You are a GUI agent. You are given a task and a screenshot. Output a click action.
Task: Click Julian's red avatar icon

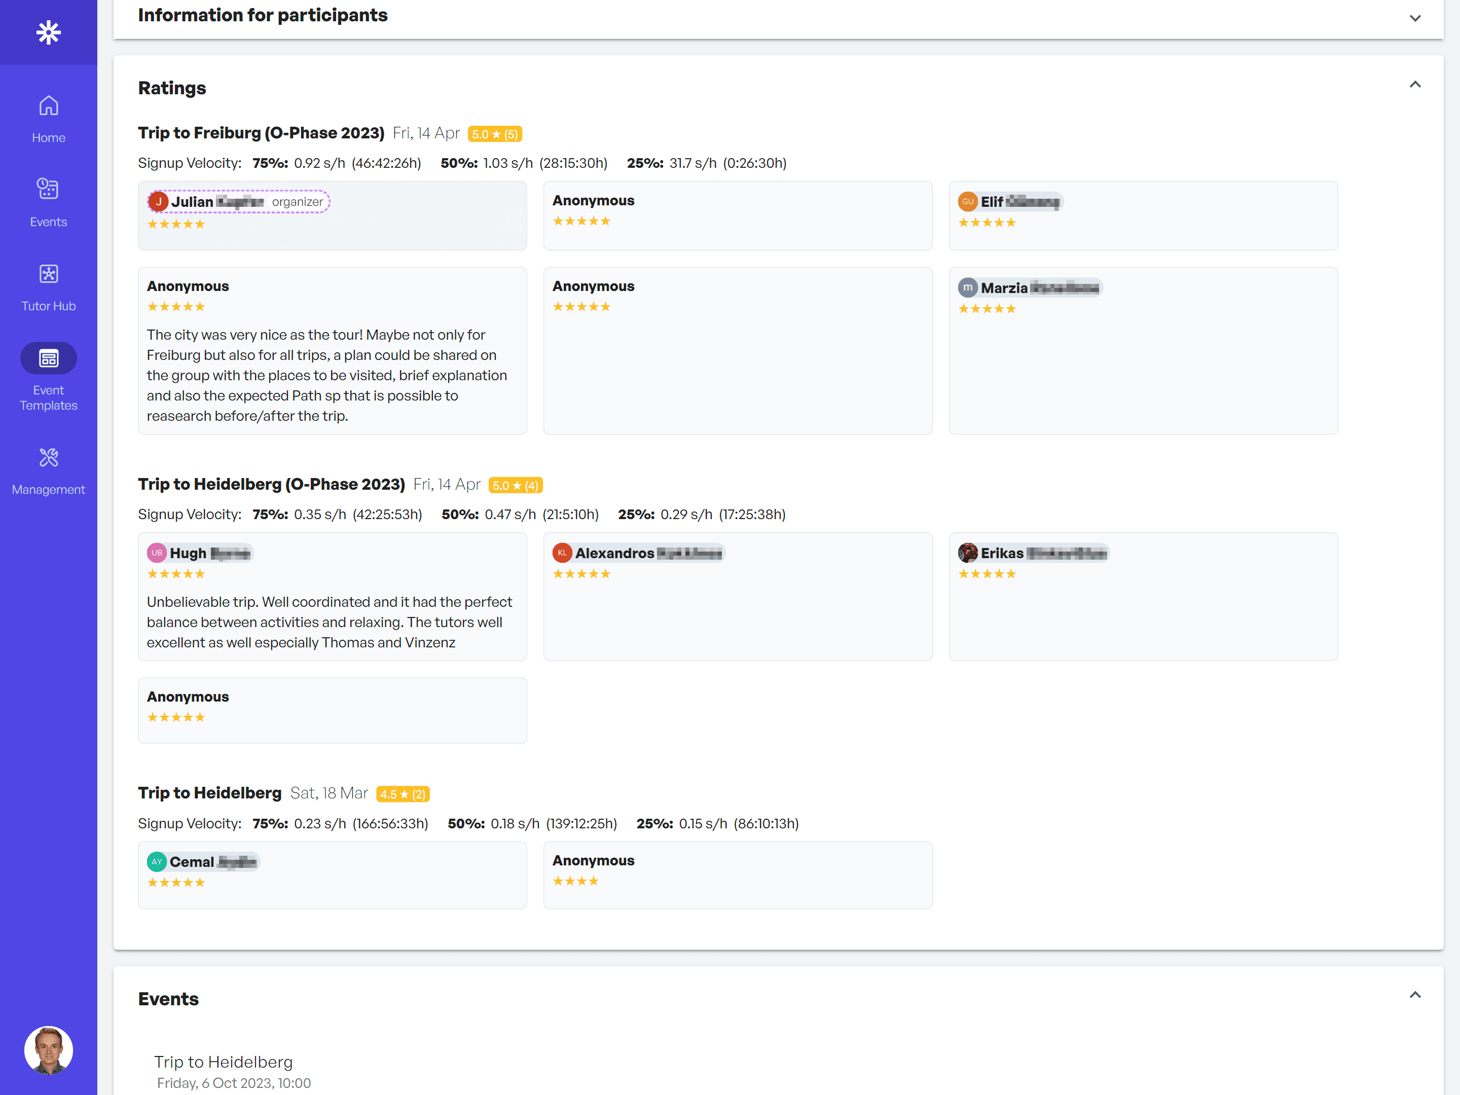158,201
